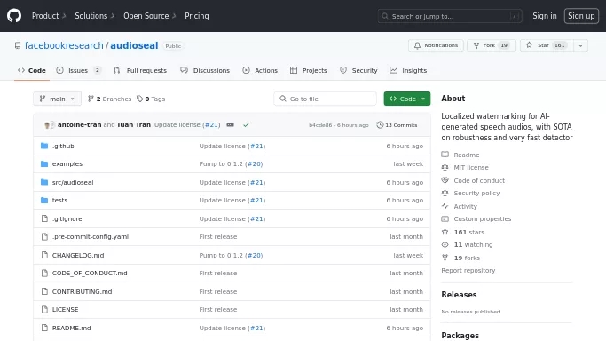
Task: Expand the Solutions menu
Action: (95, 16)
